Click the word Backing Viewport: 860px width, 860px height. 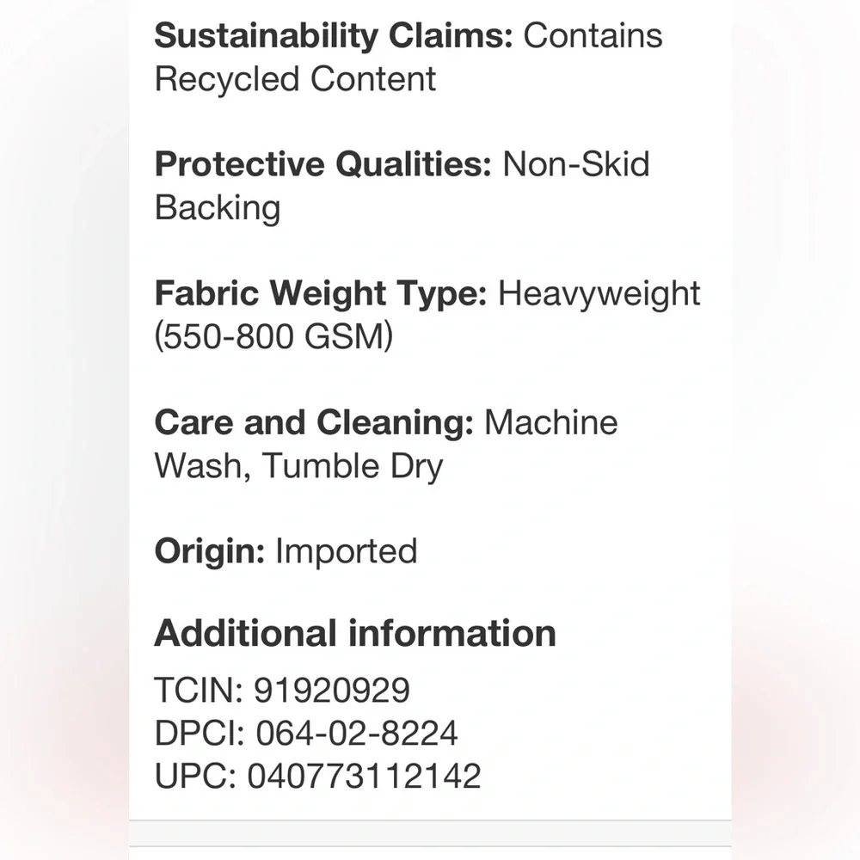click(218, 208)
